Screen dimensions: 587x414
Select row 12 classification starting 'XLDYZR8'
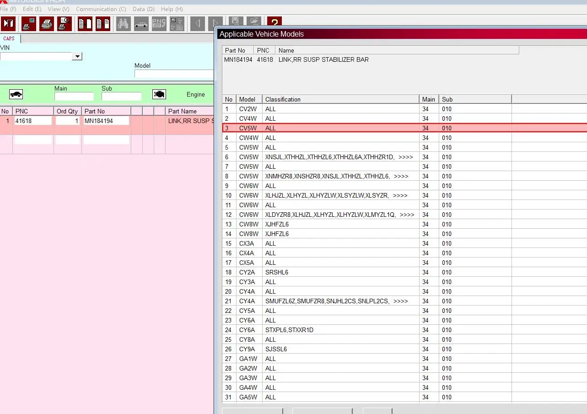(x=340, y=215)
